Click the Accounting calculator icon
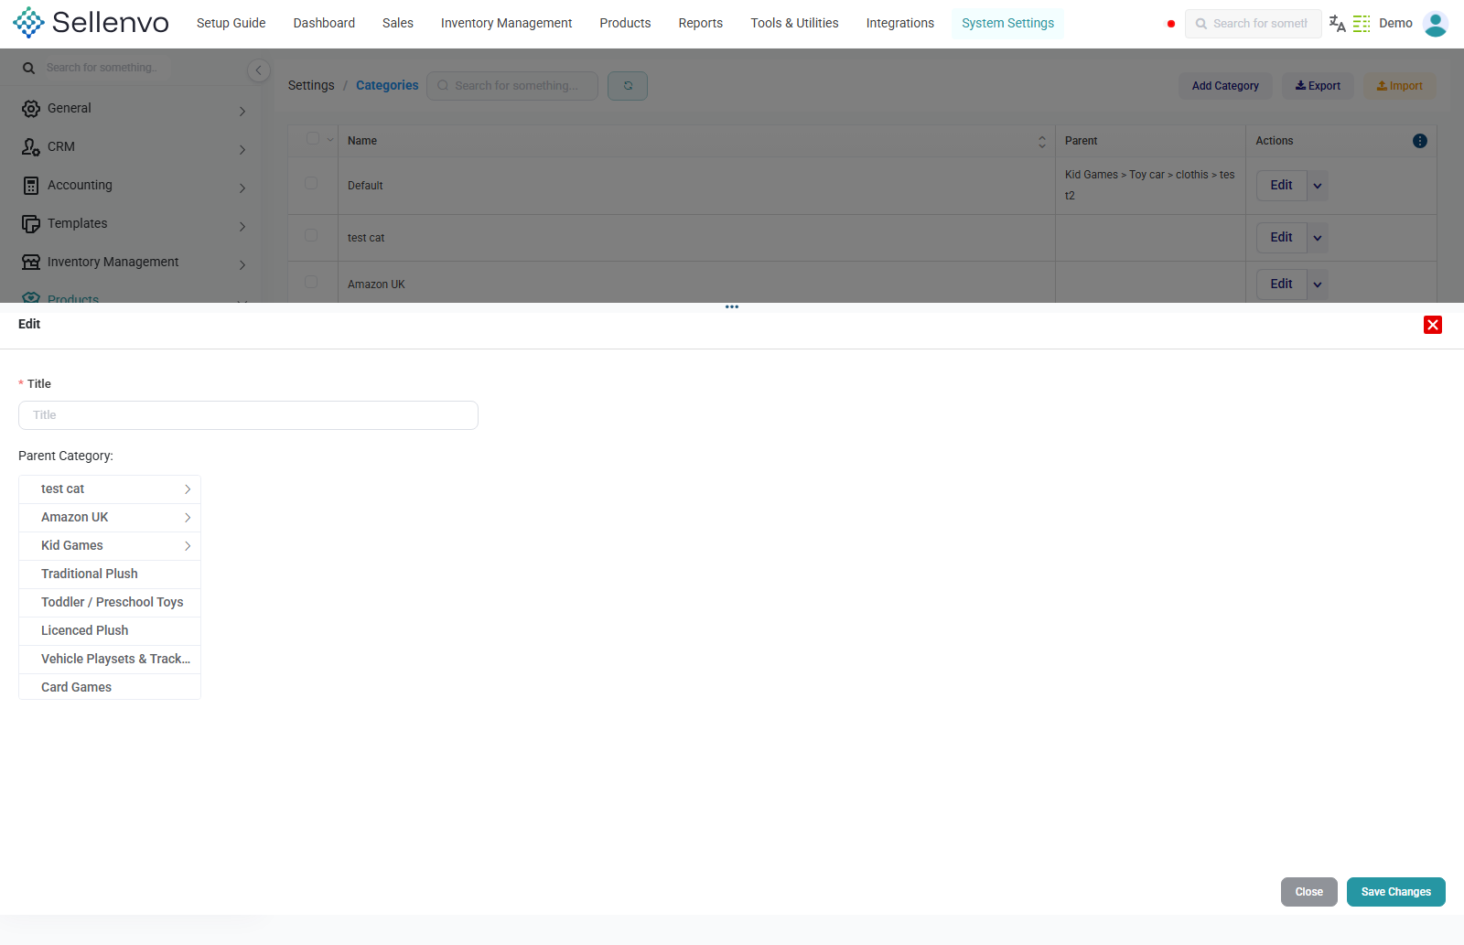Viewport: 1464px width, 945px height. click(x=31, y=186)
